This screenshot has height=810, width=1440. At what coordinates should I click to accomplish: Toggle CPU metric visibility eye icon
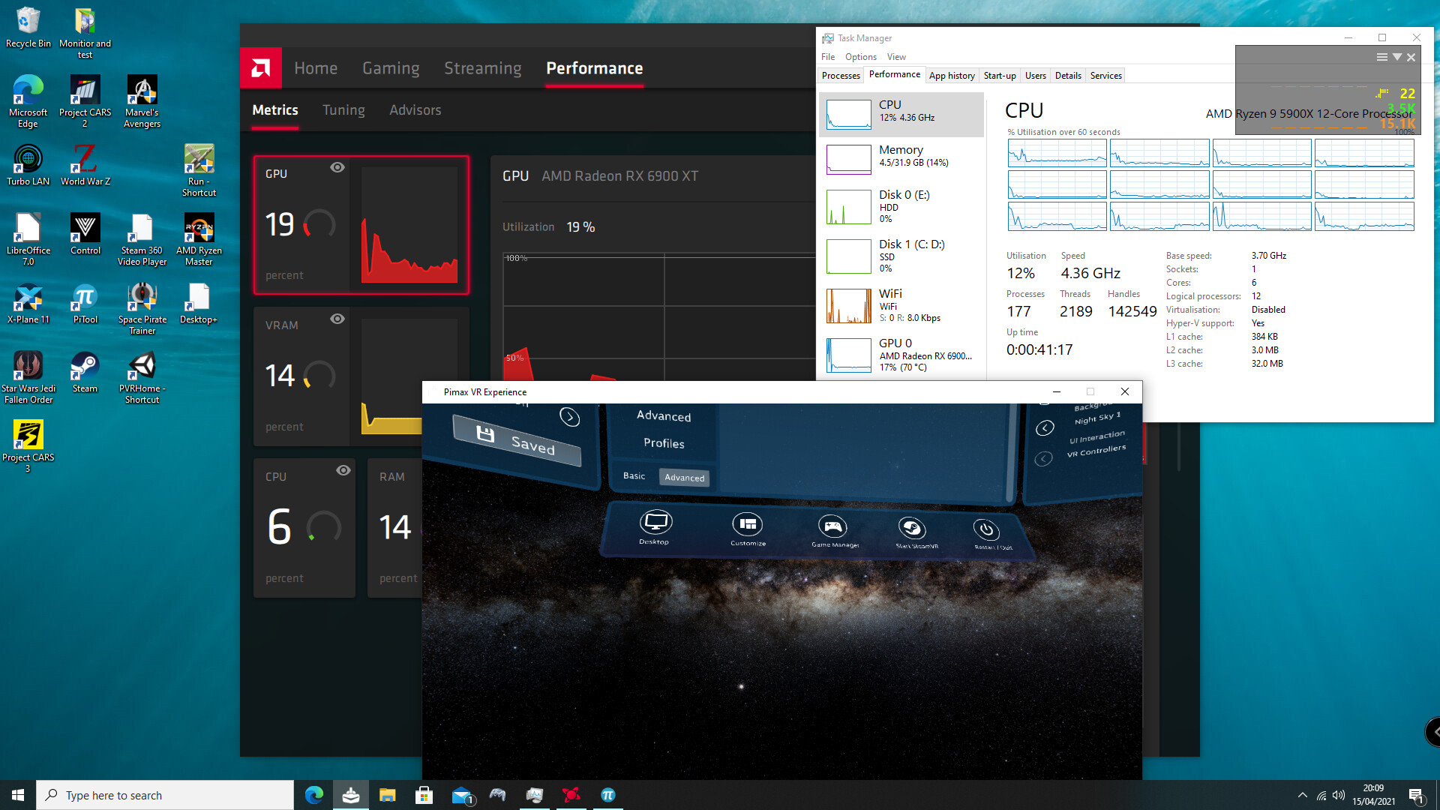[x=343, y=470]
